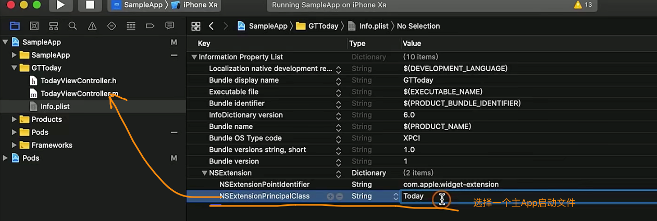This screenshot has height=221, width=657.
Task: Open the Project navigator folder icon
Action: coord(15,26)
